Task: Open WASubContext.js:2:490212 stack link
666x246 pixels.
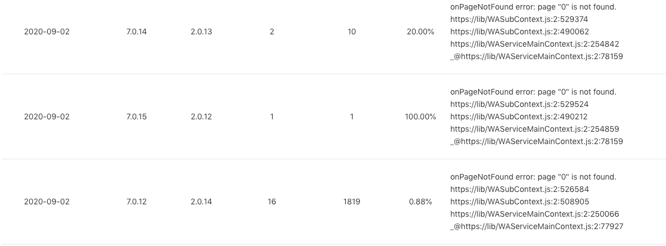Action: pos(519,117)
